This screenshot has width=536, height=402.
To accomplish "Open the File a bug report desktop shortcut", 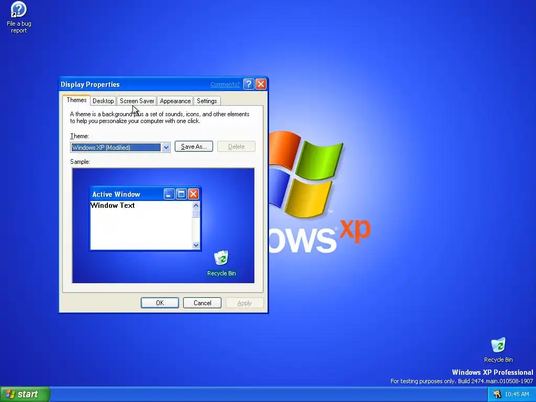I will tap(19, 17).
